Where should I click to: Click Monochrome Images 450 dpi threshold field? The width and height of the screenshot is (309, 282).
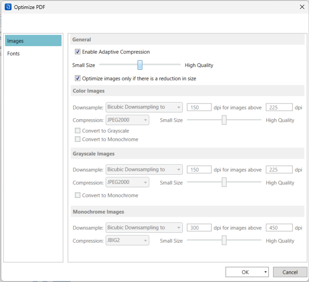(279, 228)
